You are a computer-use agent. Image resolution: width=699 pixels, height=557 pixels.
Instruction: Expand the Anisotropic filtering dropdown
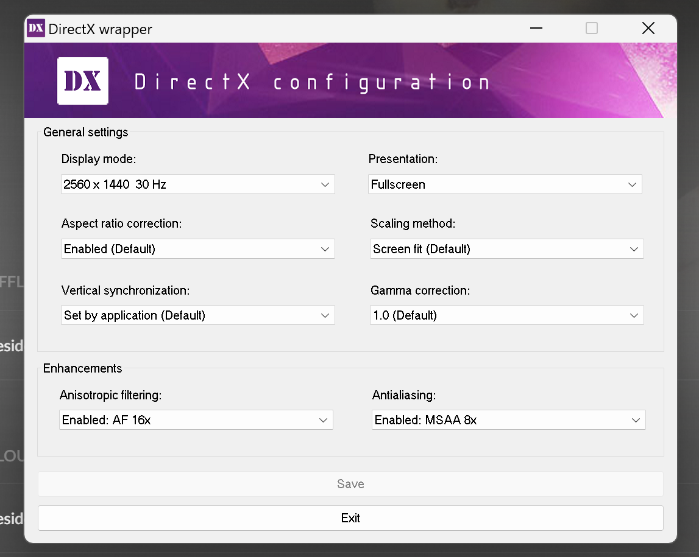(x=196, y=420)
